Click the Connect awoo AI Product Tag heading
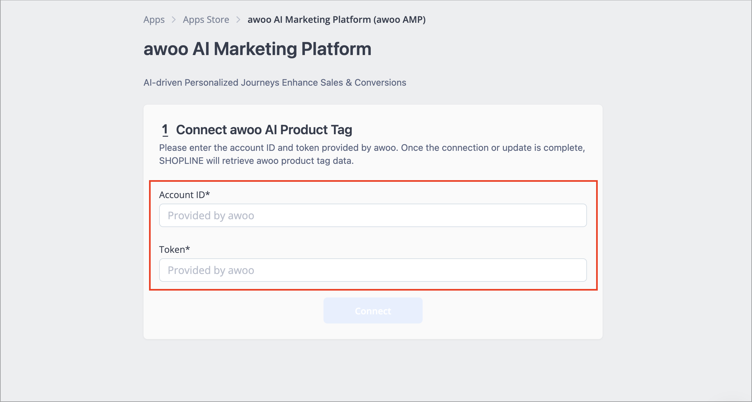Image resolution: width=752 pixels, height=402 pixels. [x=264, y=130]
